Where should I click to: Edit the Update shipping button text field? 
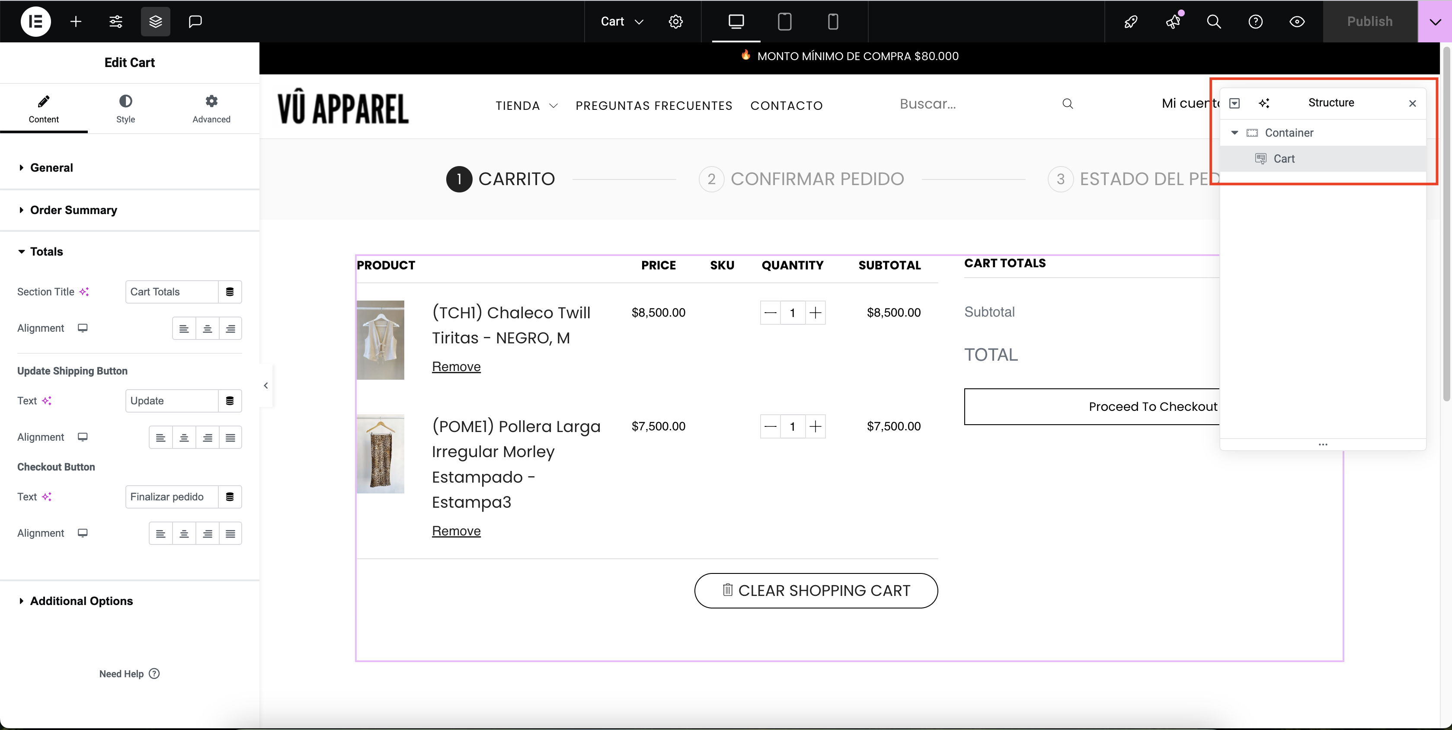pyautogui.click(x=171, y=401)
